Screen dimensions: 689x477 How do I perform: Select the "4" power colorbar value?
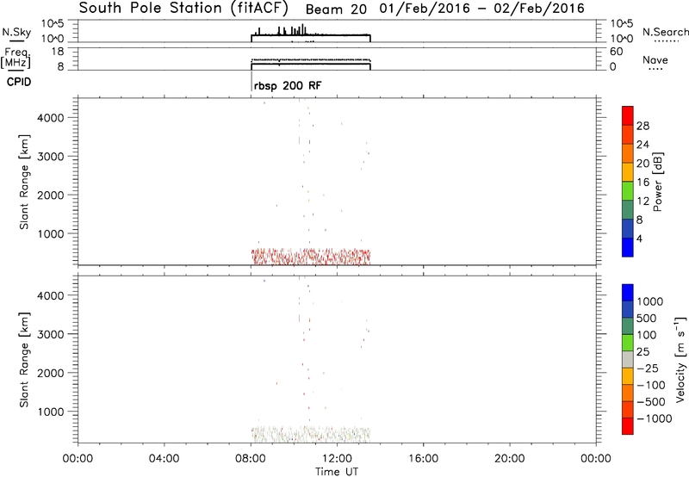639,238
